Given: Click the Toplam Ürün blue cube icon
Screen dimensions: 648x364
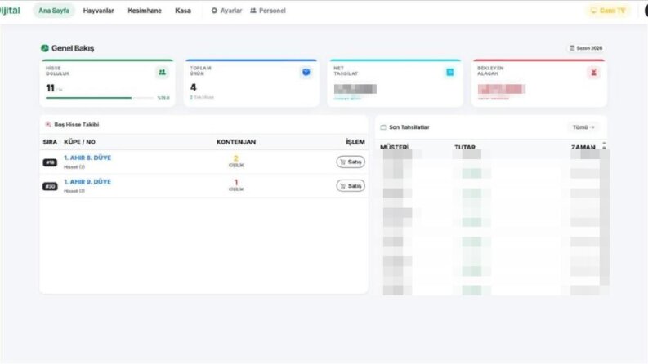Looking at the screenshot, I should click(x=306, y=73).
